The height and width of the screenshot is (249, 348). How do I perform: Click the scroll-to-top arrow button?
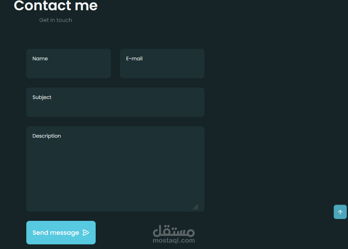340,212
